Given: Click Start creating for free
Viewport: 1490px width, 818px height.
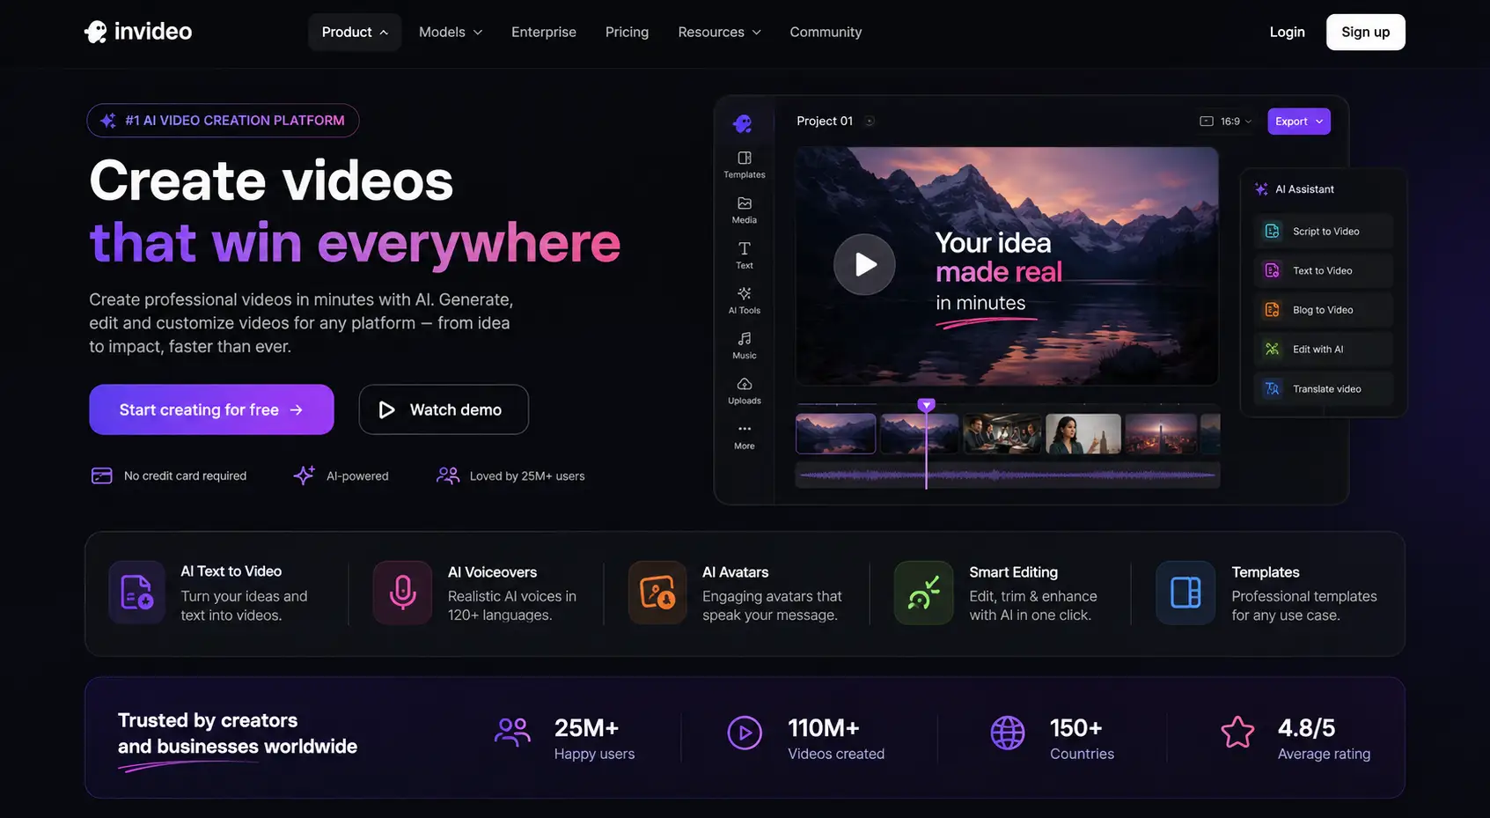Looking at the screenshot, I should pyautogui.click(x=211, y=409).
